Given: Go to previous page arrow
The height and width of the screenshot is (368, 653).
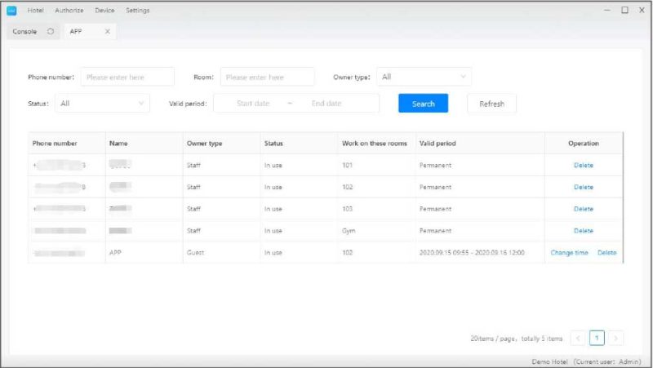Looking at the screenshot, I should click(x=577, y=338).
